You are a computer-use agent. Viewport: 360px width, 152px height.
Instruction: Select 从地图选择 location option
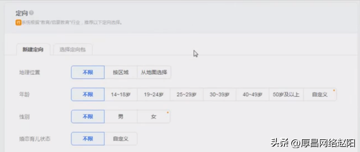(154, 72)
